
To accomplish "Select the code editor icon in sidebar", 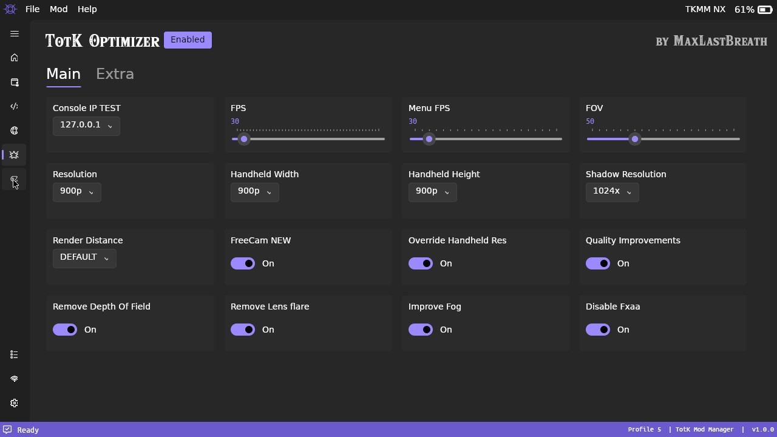I will tap(14, 106).
